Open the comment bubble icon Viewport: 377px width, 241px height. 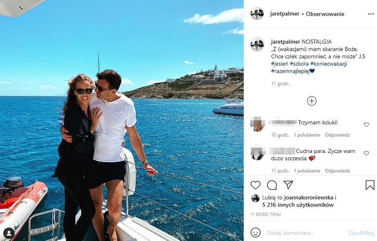[272, 185]
